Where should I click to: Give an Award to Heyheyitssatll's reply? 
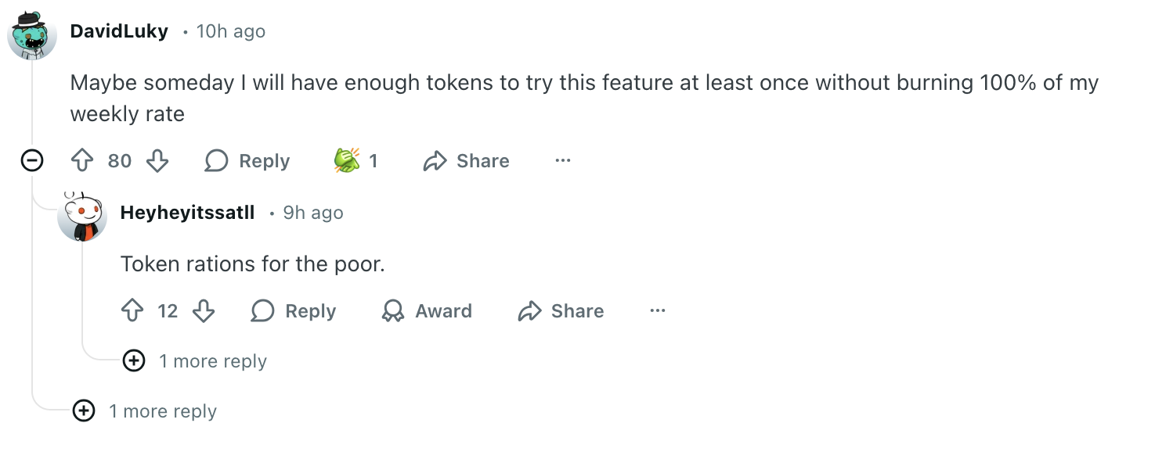(427, 311)
